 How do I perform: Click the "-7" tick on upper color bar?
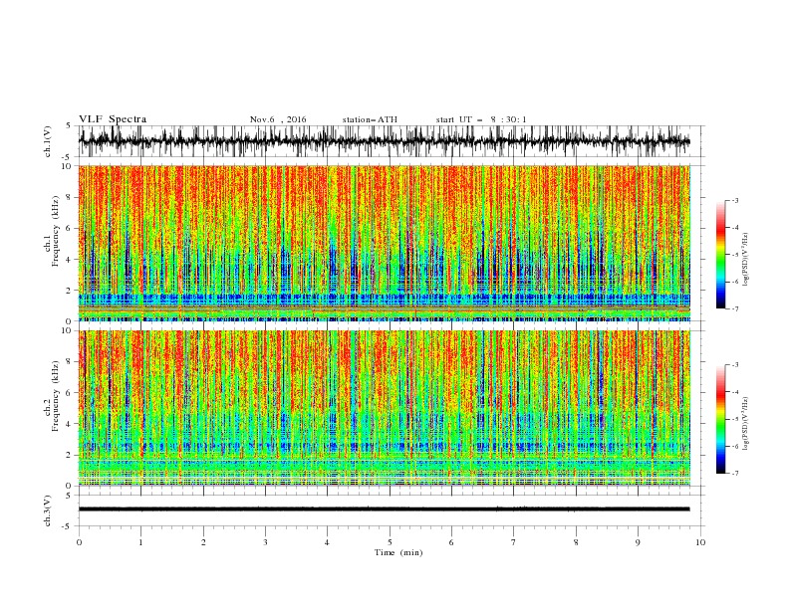[x=735, y=308]
